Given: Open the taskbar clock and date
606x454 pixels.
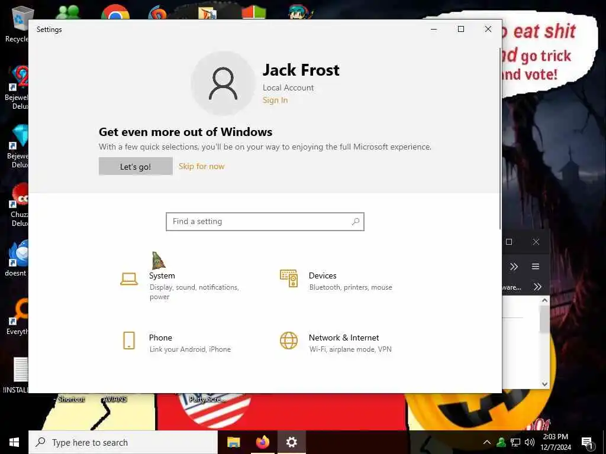Looking at the screenshot, I should pyautogui.click(x=556, y=442).
